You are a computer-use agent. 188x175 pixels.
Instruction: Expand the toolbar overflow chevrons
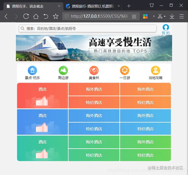(x=154, y=16)
